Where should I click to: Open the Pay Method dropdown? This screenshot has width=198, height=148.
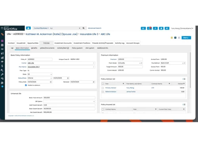coord(183,63)
